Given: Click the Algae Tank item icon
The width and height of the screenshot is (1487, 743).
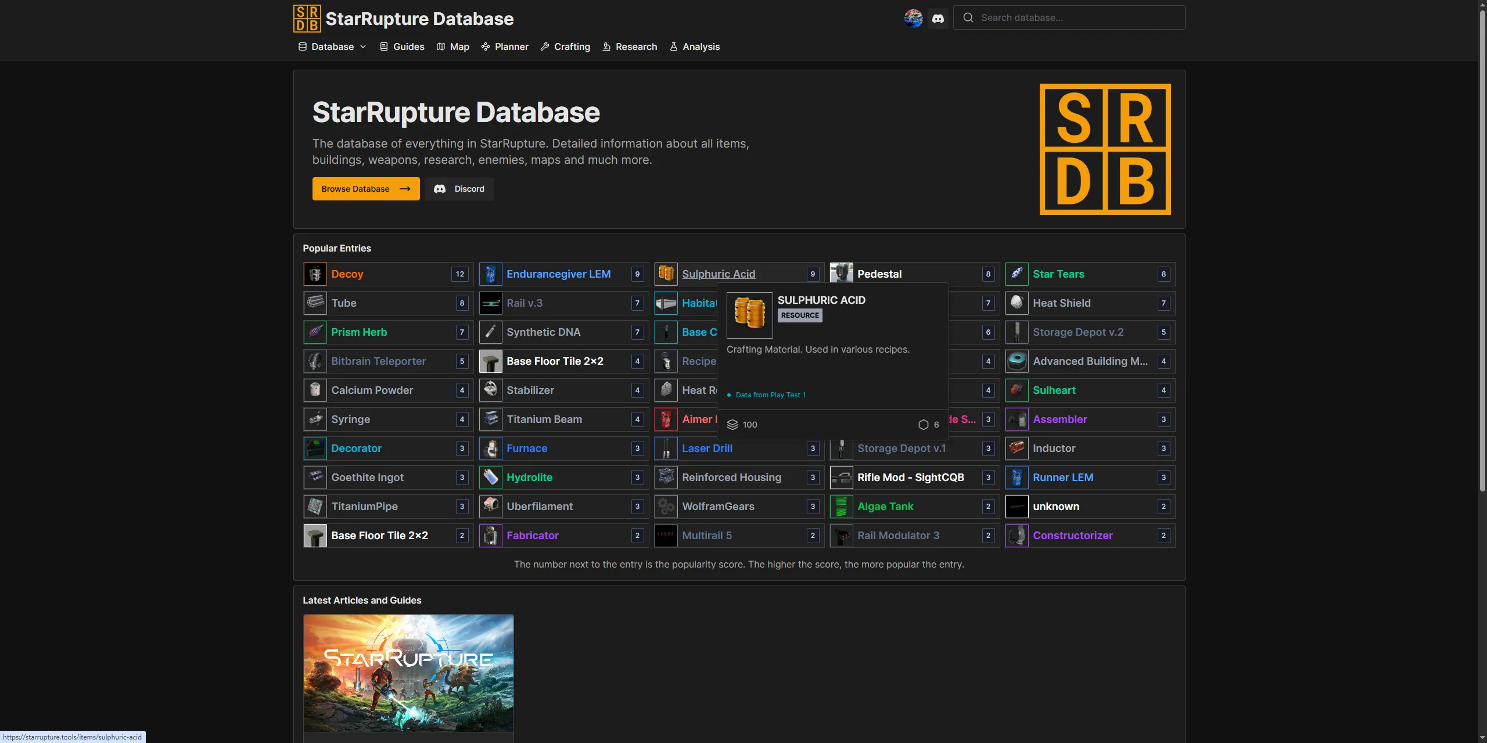Looking at the screenshot, I should pos(842,507).
